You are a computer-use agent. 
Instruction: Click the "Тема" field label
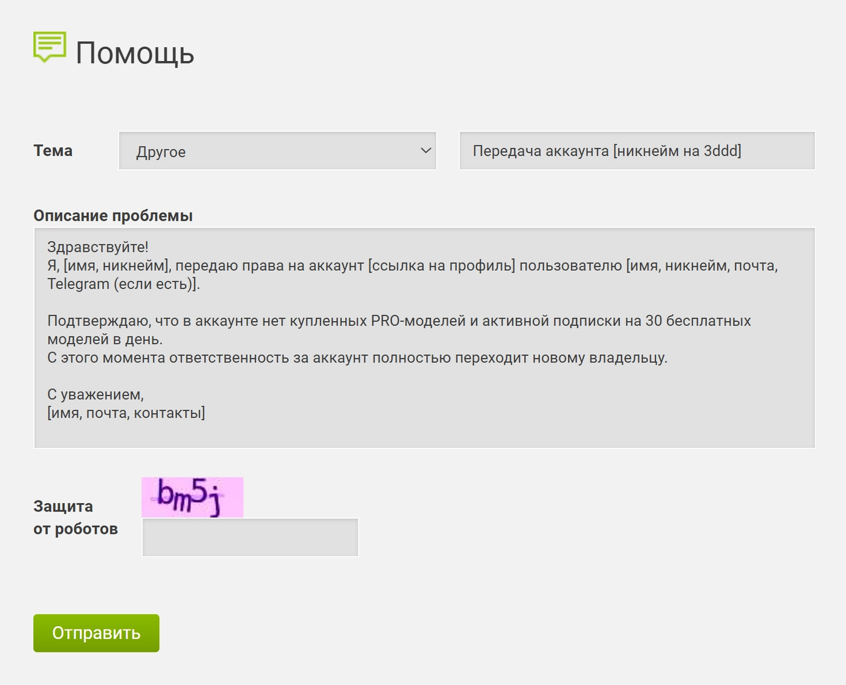click(x=53, y=151)
